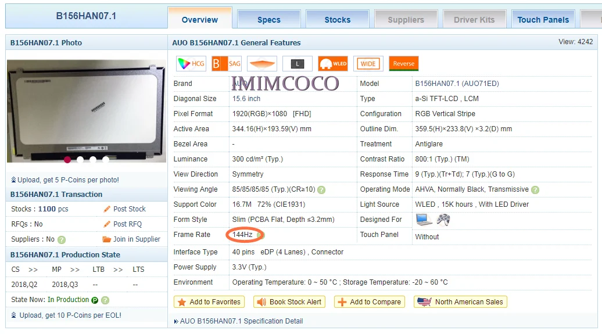Image resolution: width=602 pixels, height=334 pixels.
Task: Click the B SAG brand icon
Action: (x=227, y=64)
